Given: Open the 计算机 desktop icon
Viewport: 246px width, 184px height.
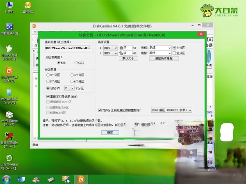Looking at the screenshot, I should tap(9, 7).
